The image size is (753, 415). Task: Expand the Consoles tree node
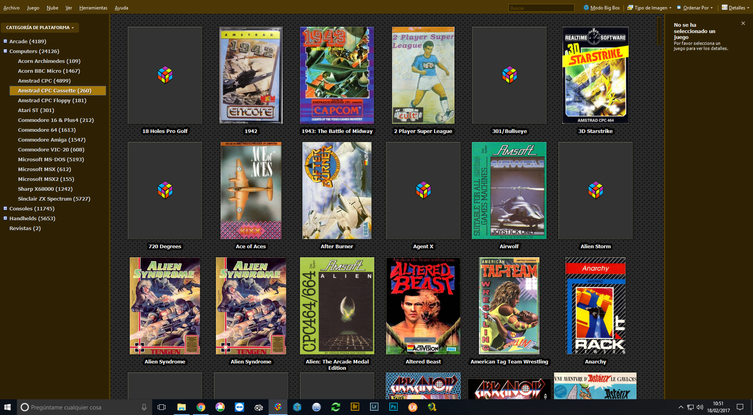[5, 208]
